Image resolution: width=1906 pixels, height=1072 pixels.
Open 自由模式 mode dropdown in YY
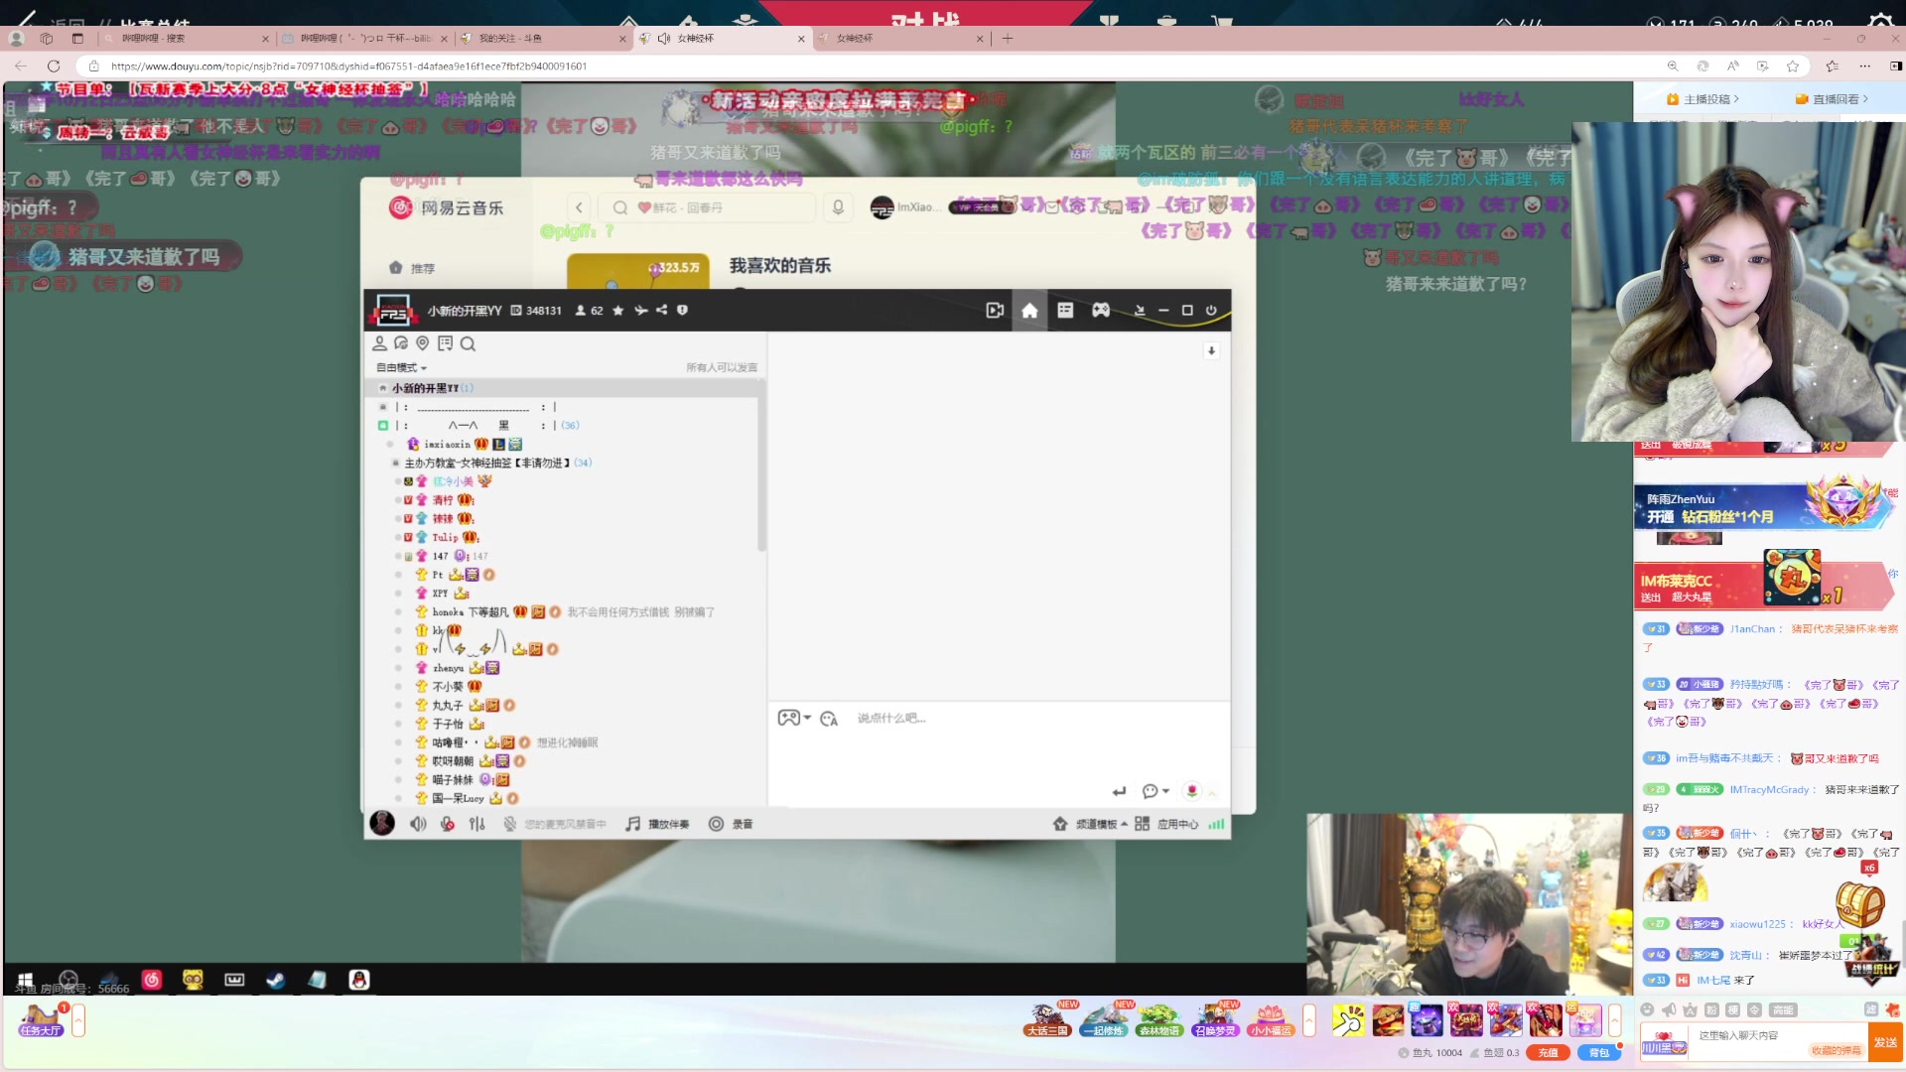(x=401, y=367)
